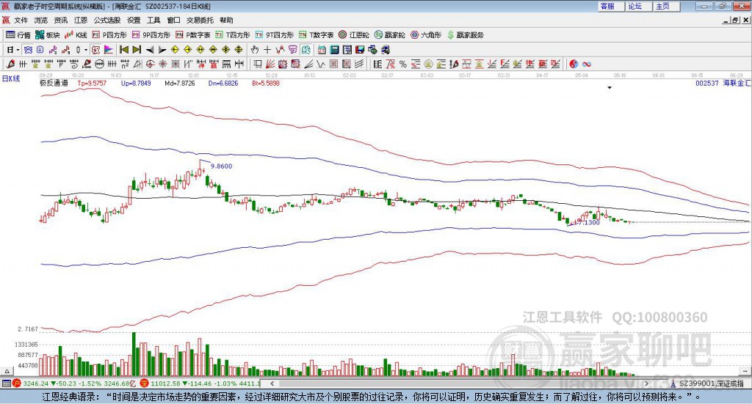Open the 帮助 menu
752x404 pixels.
click(x=226, y=20)
